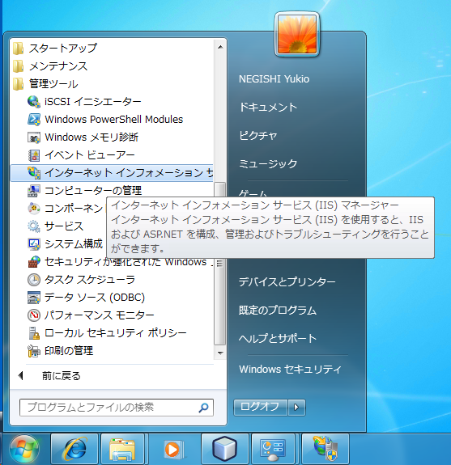Screen dimensions: 451x465
Task: Open the スタートアップ folder
Action: (x=63, y=48)
